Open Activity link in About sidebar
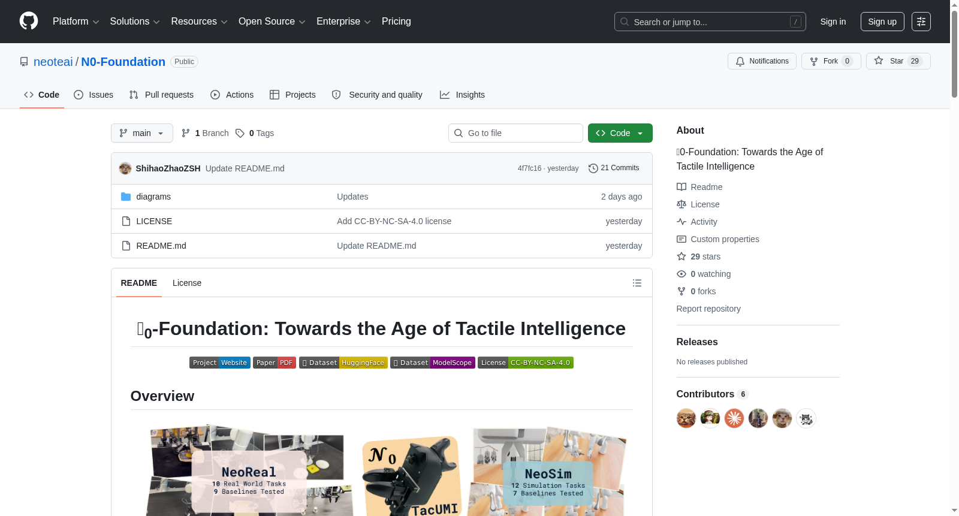Image resolution: width=959 pixels, height=516 pixels. [x=697, y=222]
